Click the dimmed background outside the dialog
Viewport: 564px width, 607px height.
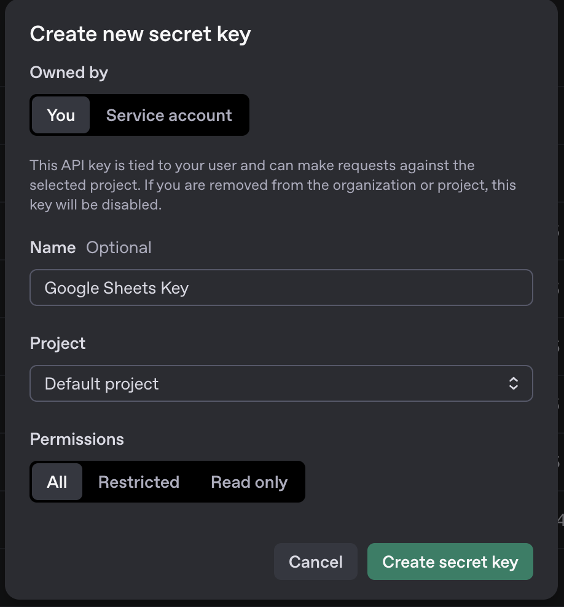coord(560,307)
